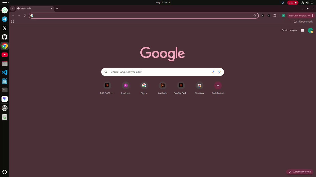Open the localhost shortcut
The image size is (316, 177).
coord(126,88)
